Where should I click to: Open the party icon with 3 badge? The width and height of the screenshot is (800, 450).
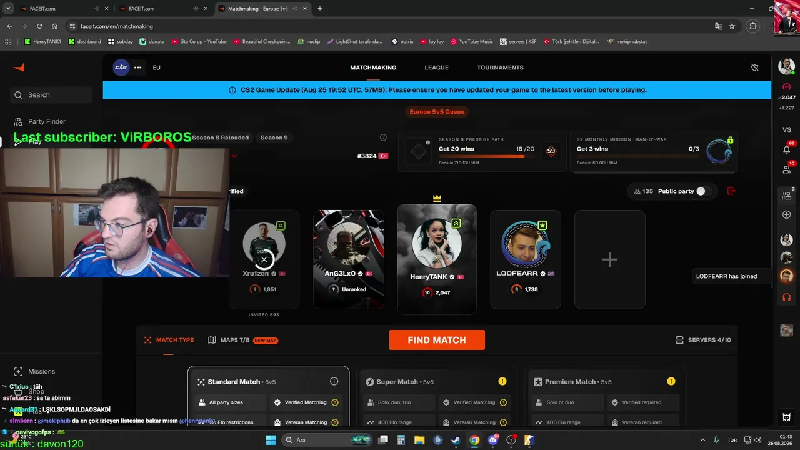pos(786,196)
